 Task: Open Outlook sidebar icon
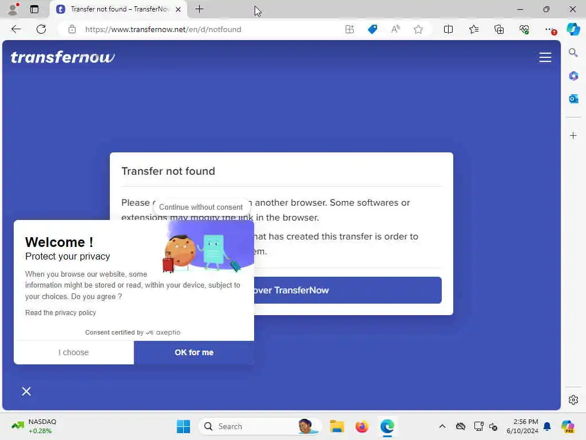click(573, 99)
